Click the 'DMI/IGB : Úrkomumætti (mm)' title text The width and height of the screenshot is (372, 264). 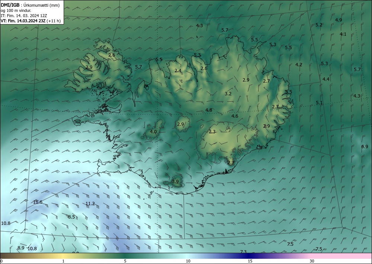click(30, 5)
